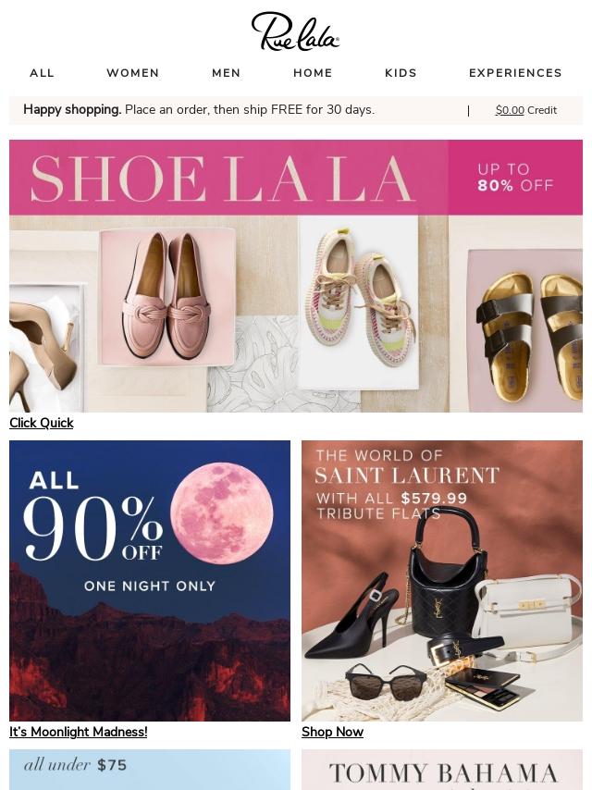This screenshot has height=790, width=592.
Task: Click the Shop Now link
Action: tap(332, 732)
